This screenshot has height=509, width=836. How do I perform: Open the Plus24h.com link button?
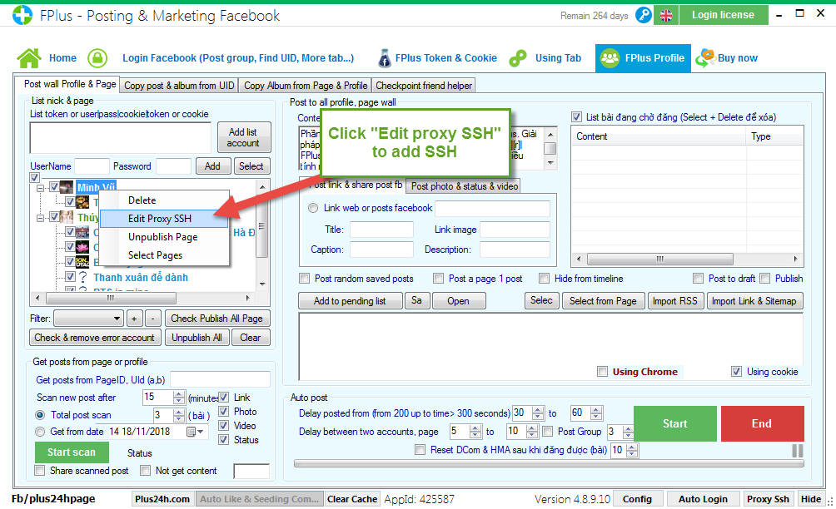point(162,499)
